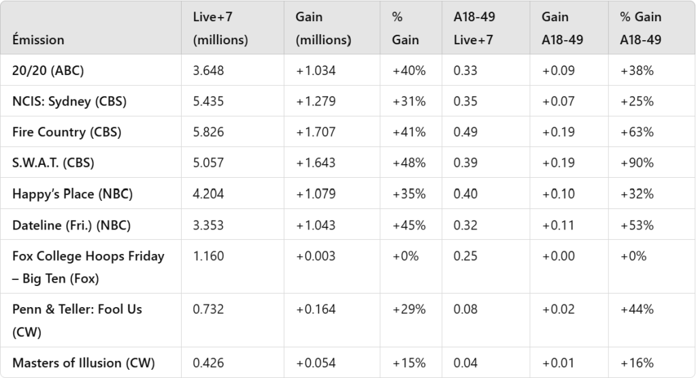Click the +90% A18-49 gain cell
Image resolution: width=696 pixels, height=378 pixels.
(x=637, y=163)
